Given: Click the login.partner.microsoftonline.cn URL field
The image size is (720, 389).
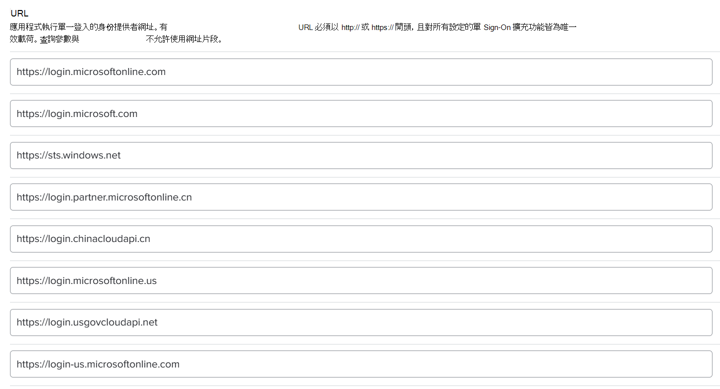Looking at the screenshot, I should [x=361, y=197].
